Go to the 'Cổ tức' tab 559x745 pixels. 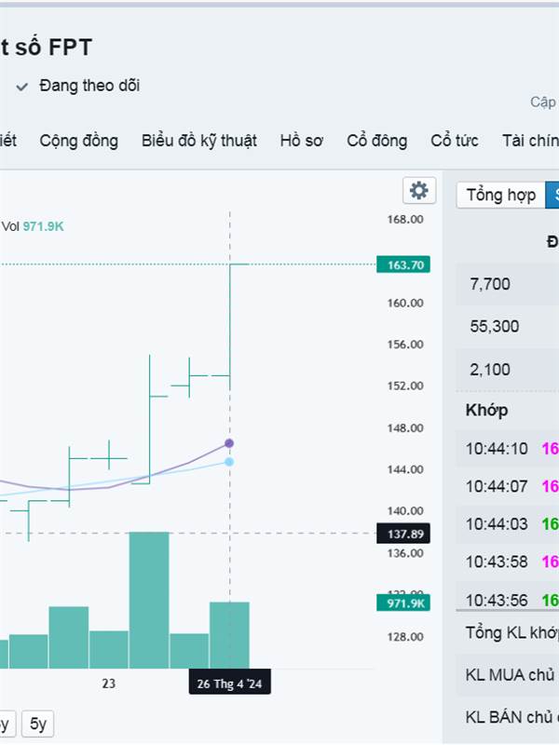[x=455, y=141]
